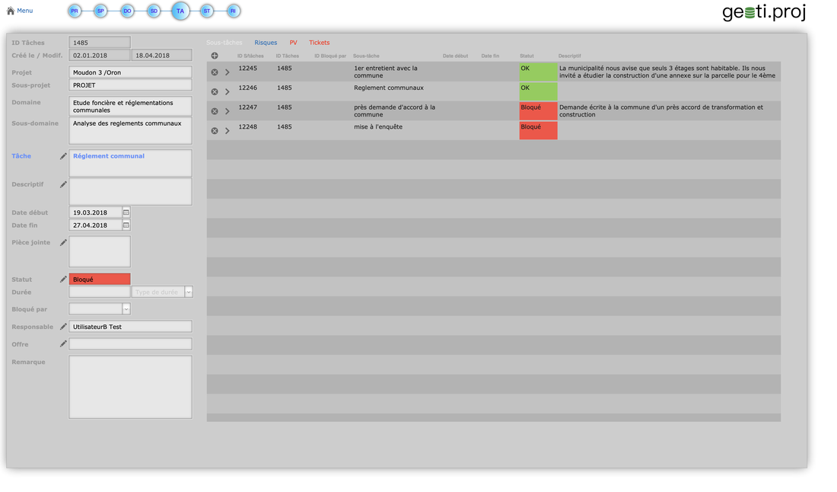Open the Date fin calendar picker
837x492 pixels.
[126, 225]
